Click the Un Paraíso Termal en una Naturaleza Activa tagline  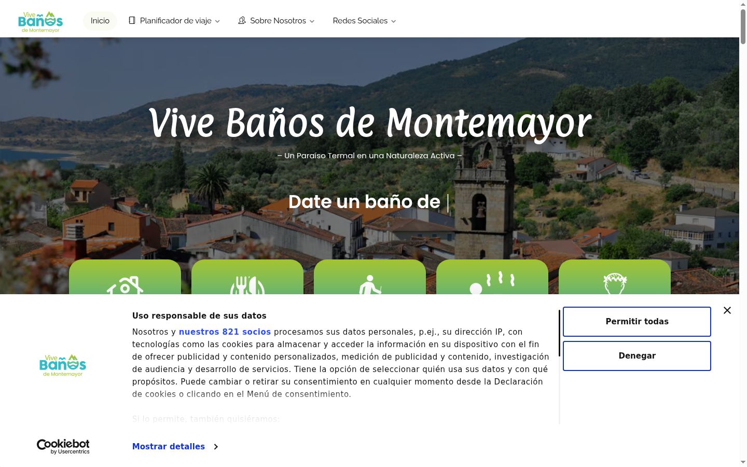369,156
